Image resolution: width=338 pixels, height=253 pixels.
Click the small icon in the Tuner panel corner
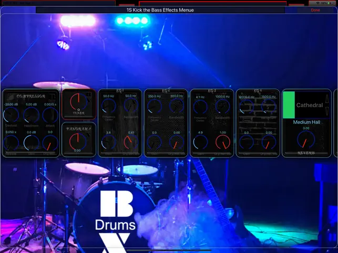89,94
